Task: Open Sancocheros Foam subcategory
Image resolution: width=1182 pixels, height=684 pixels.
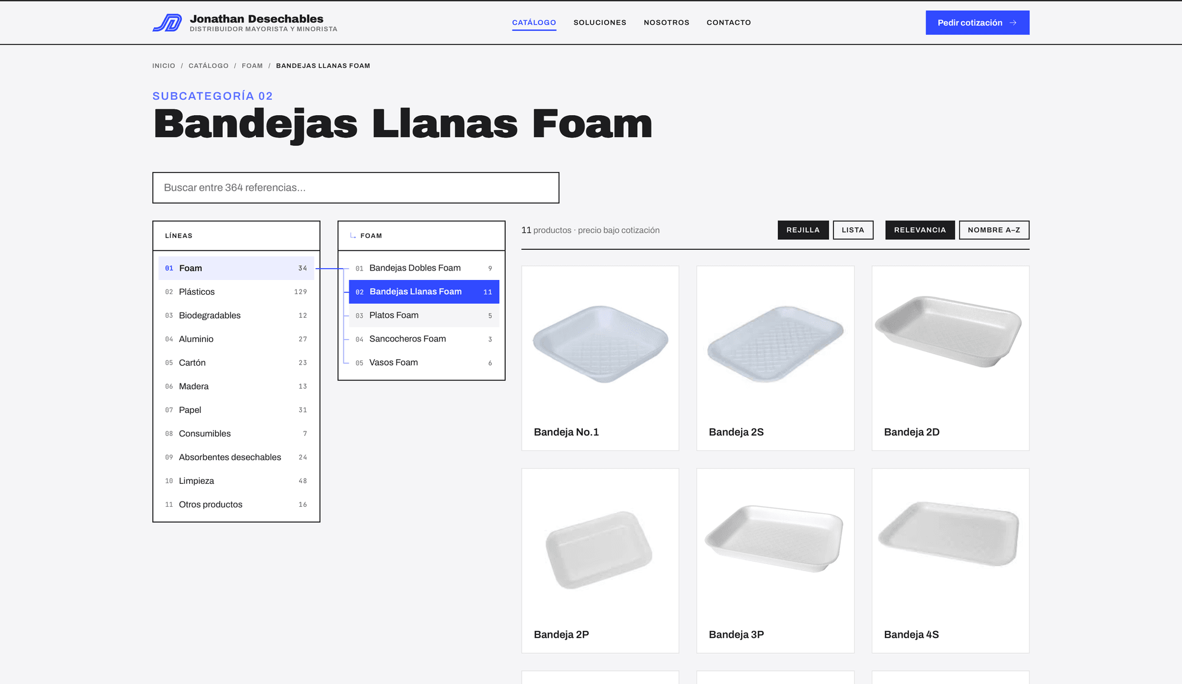Action: coord(424,339)
